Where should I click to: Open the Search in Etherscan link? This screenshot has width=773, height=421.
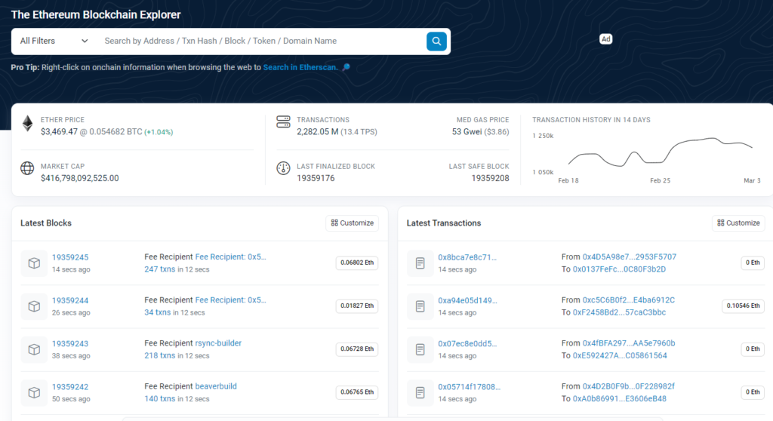pos(300,67)
